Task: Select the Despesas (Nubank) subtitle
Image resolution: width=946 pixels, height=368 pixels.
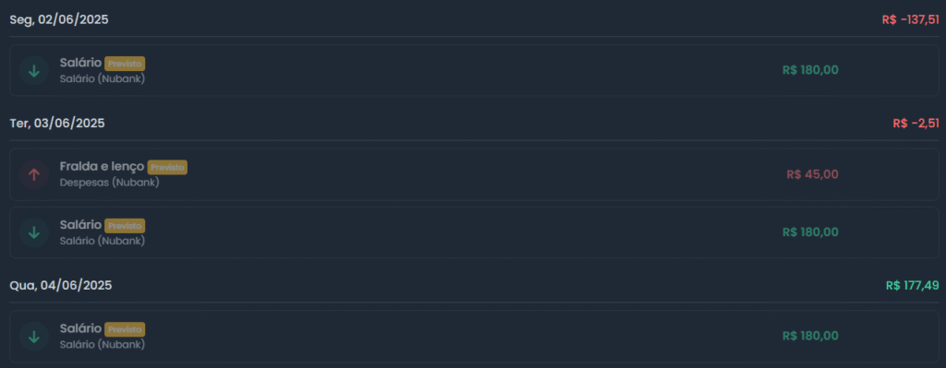Action: point(109,182)
